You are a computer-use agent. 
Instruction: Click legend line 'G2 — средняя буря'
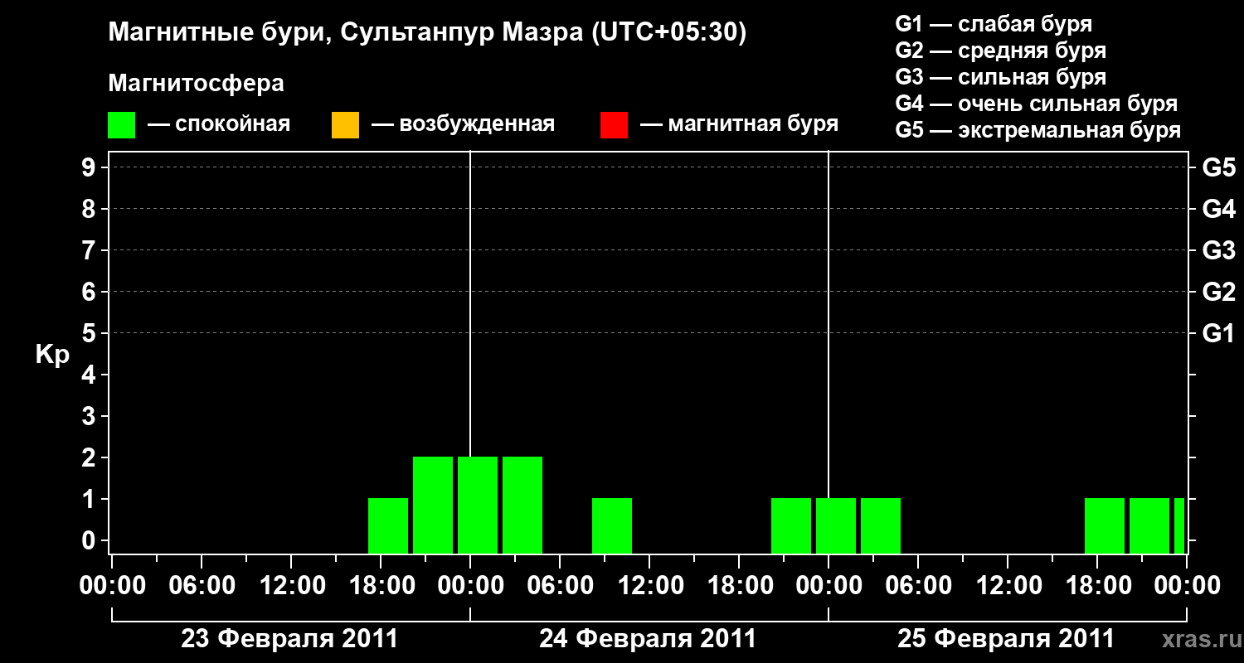pyautogui.click(x=1000, y=51)
